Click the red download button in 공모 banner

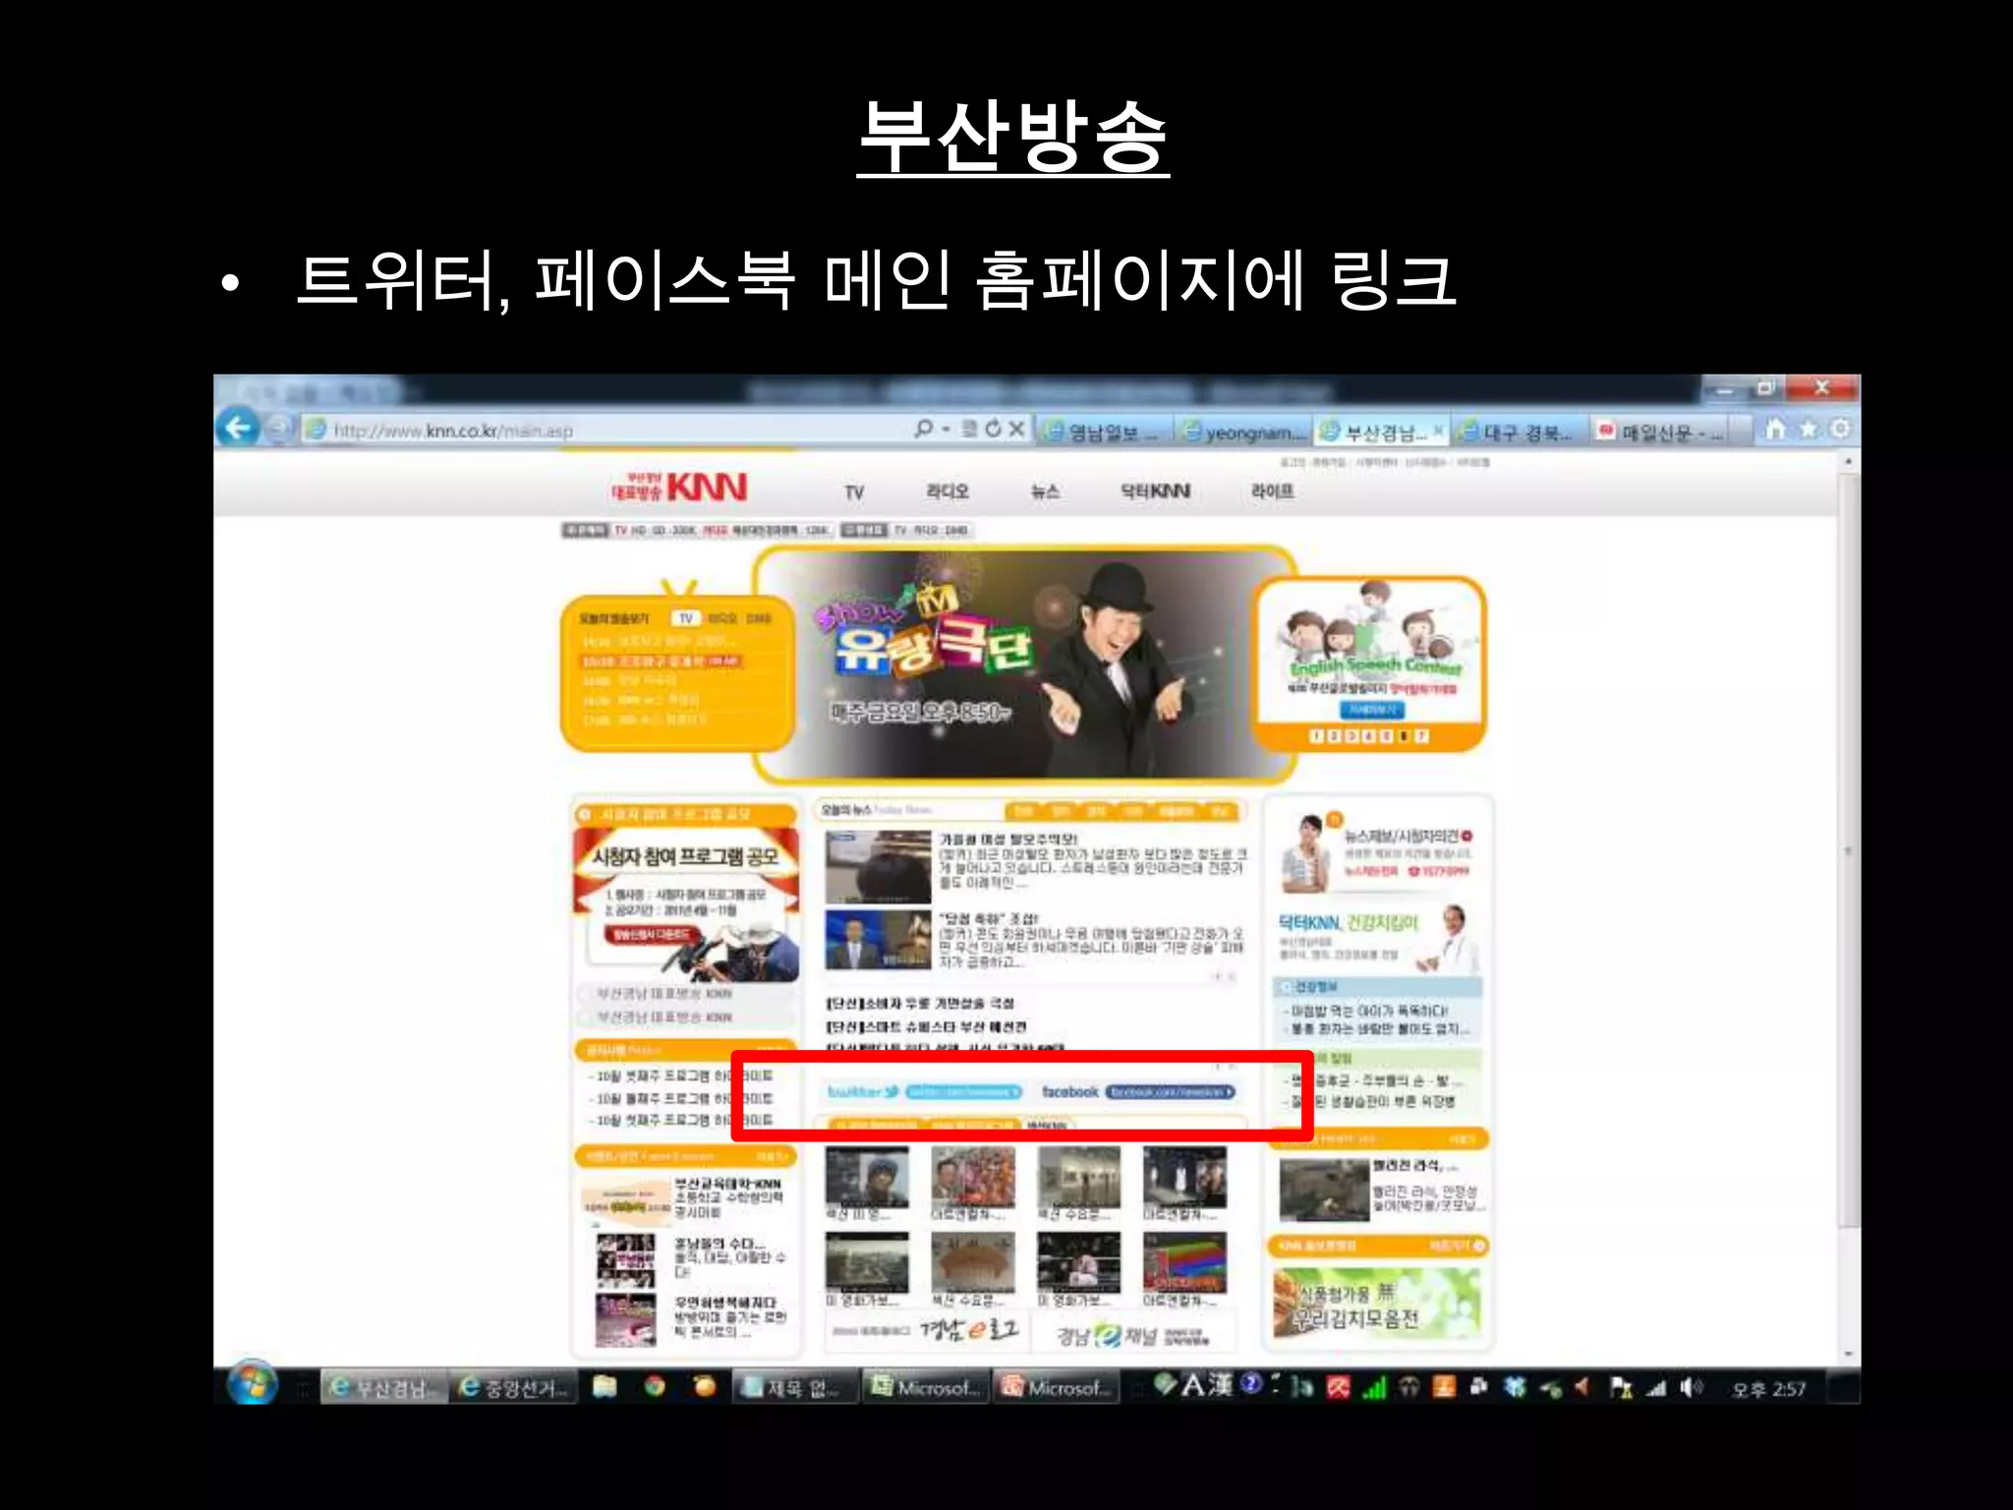tap(653, 934)
